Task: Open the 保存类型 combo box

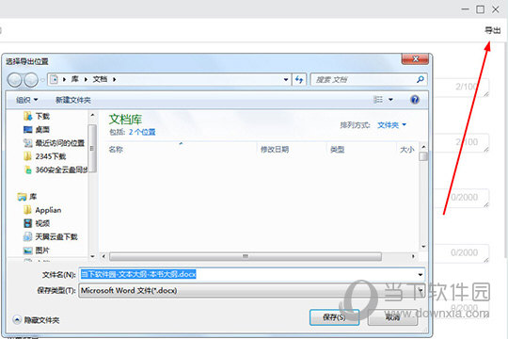Action: (252, 290)
